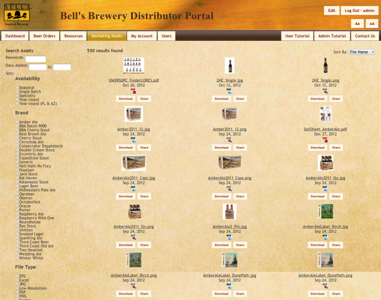Open thumbnail of AmberAleLabel_DunePath.jpg
Viewport: 381px width, 300px height.
[x=229, y=260]
